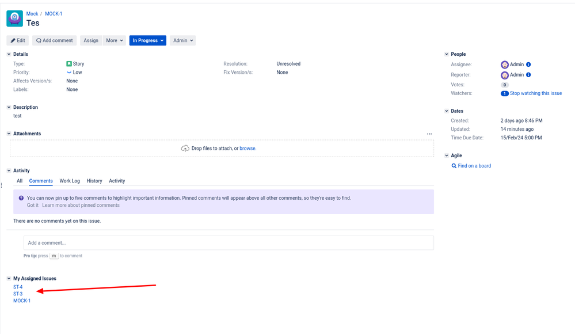Click the Created date 2 days ago 8:46 PM
Viewport: 575px width, 334px height.
(521, 120)
